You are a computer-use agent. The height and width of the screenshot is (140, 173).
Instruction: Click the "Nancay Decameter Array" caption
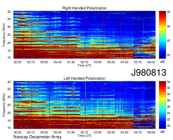(x=37, y=137)
